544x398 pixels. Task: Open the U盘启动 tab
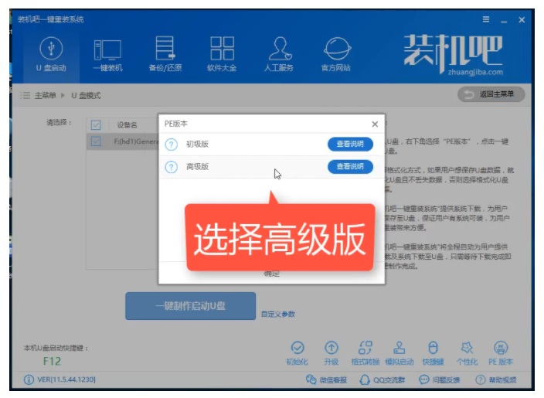(x=51, y=53)
